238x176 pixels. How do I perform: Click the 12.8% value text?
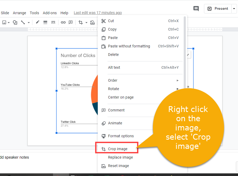click(x=65, y=67)
